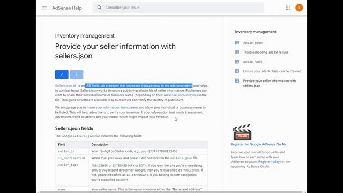Click the is_confidential table cell

tap(72, 158)
